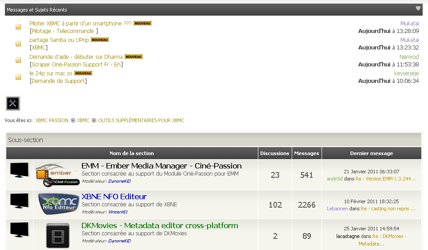Go to XBMC PASSION breadcrumb
This screenshot has height=250, width=428.
click(52, 120)
